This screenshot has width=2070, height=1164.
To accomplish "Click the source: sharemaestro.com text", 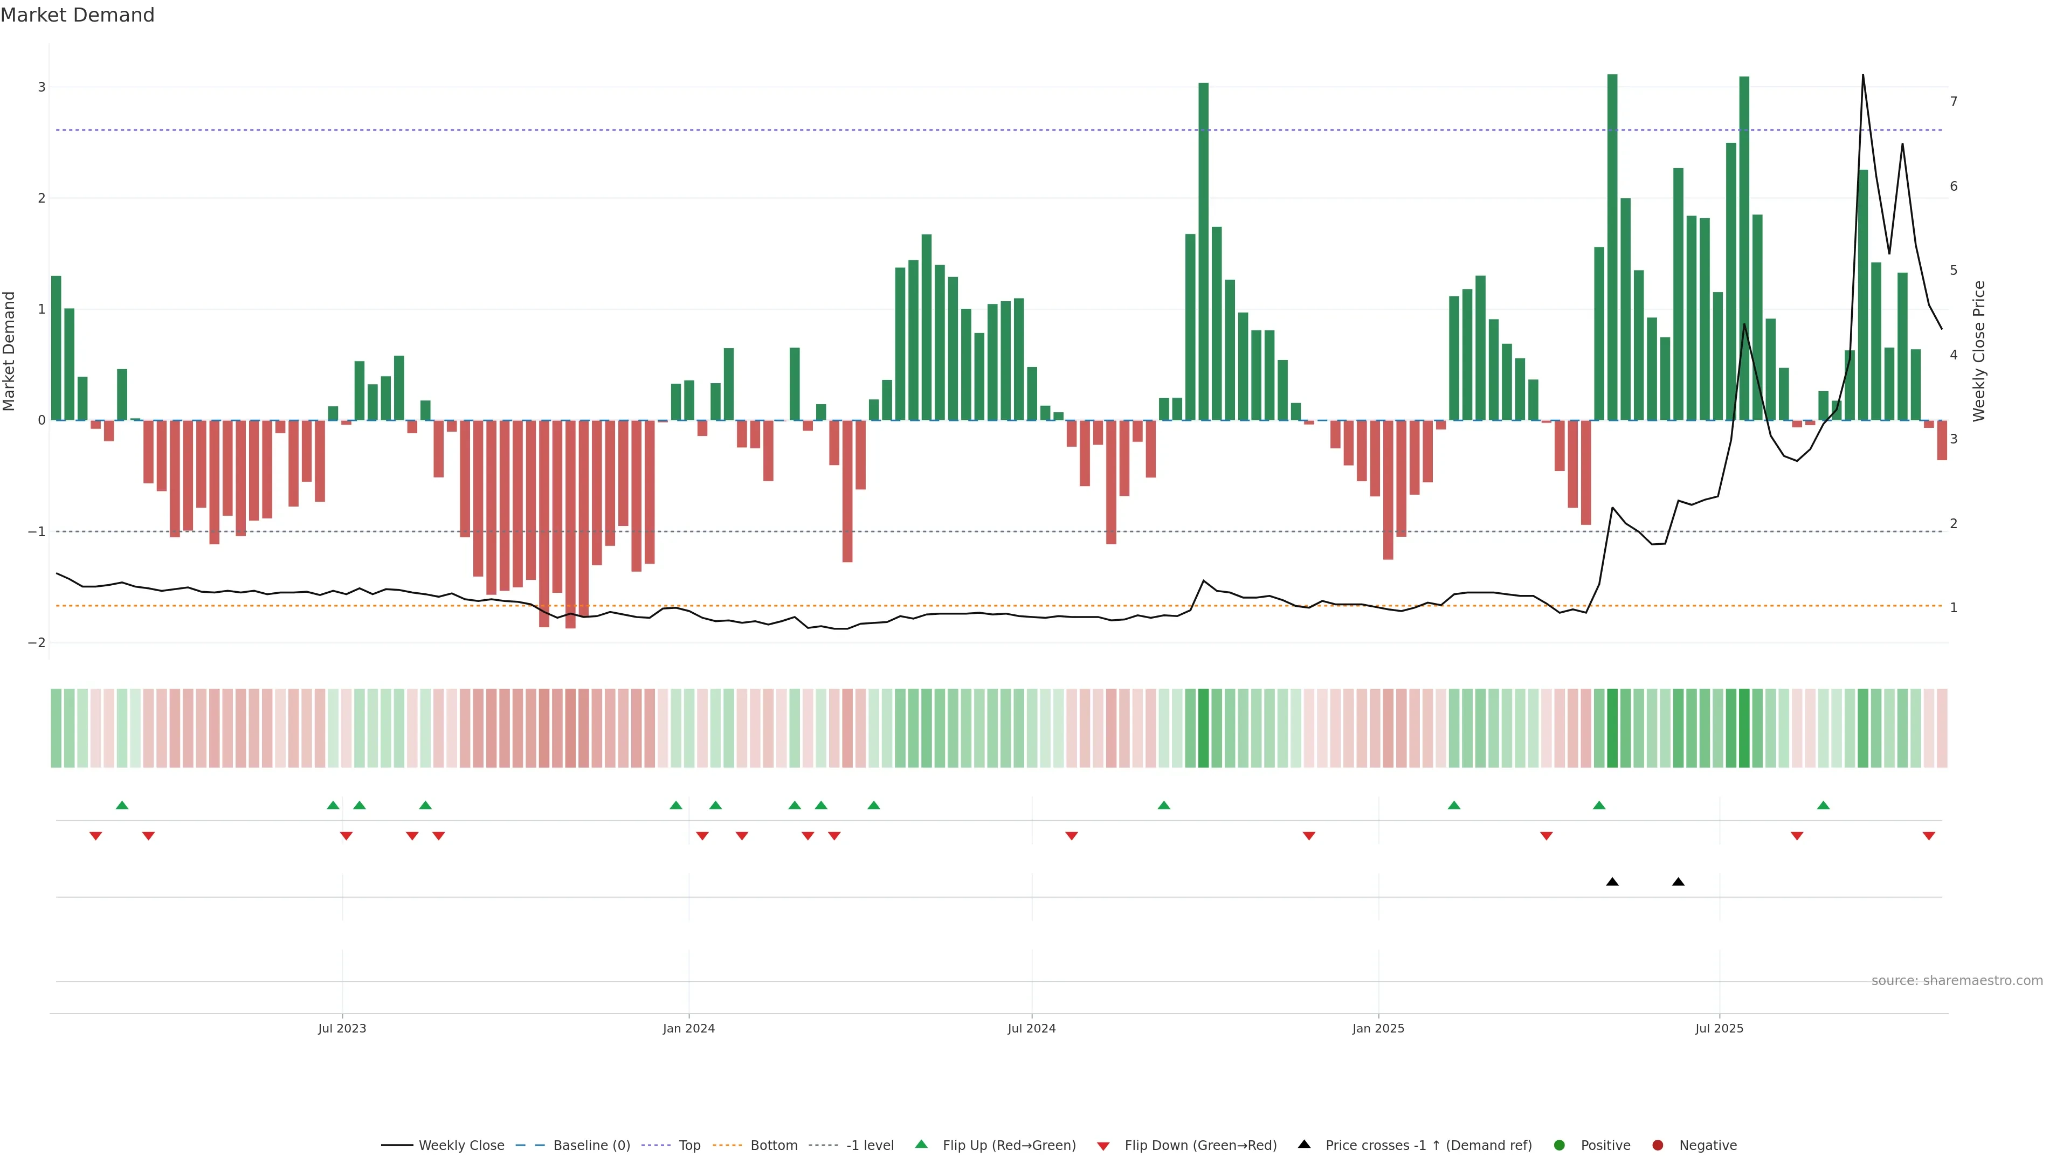I will tap(1957, 980).
